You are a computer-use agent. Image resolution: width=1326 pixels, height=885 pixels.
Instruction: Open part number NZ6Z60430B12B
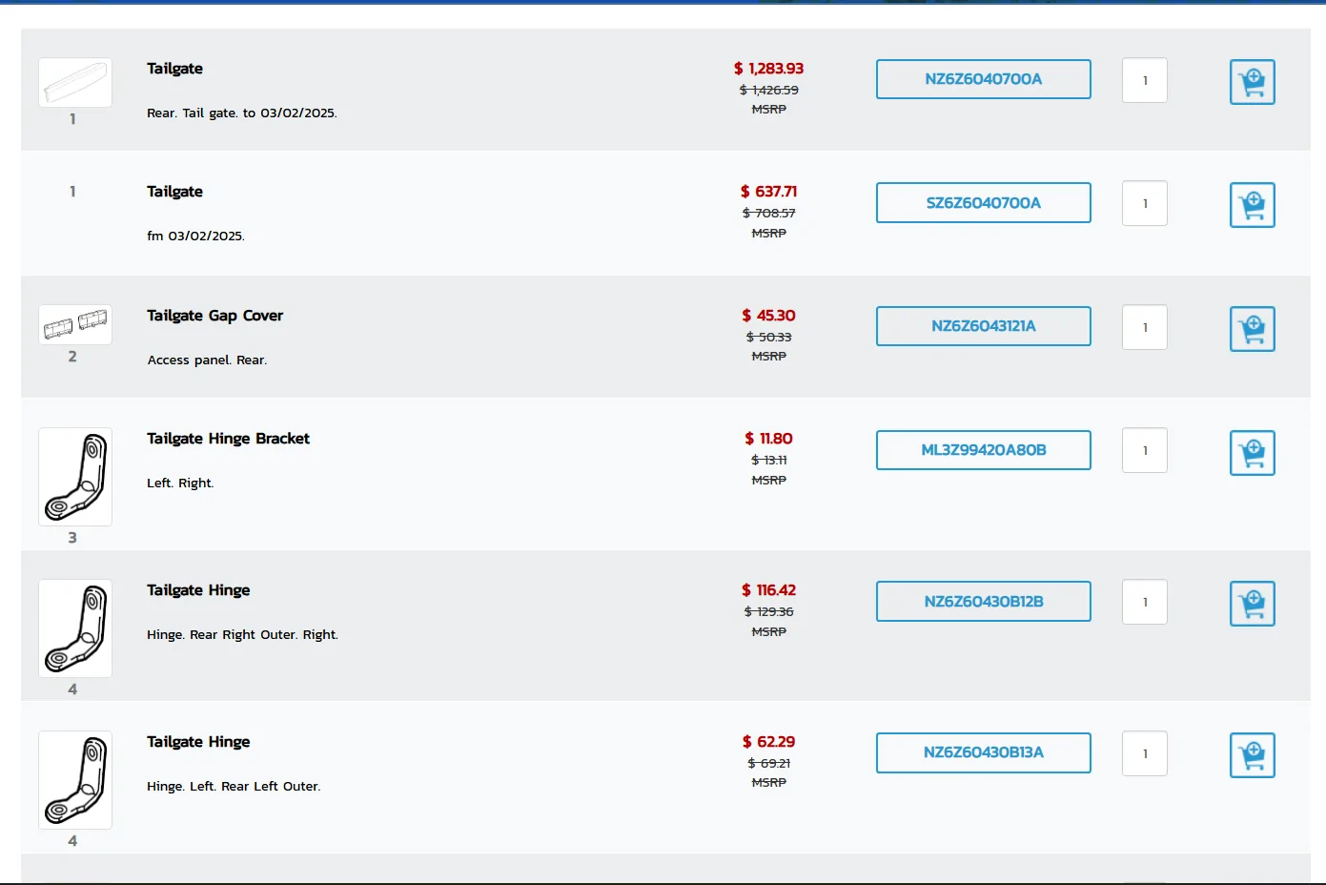984,602
